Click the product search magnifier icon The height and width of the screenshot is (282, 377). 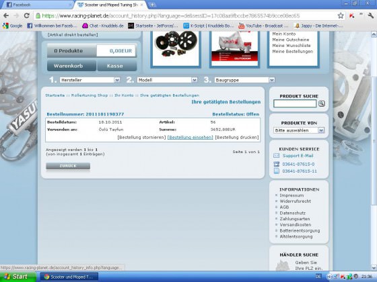(322, 103)
